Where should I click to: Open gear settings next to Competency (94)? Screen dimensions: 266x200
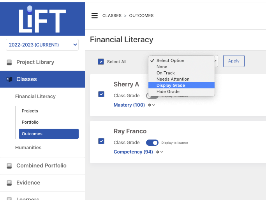coord(160,152)
